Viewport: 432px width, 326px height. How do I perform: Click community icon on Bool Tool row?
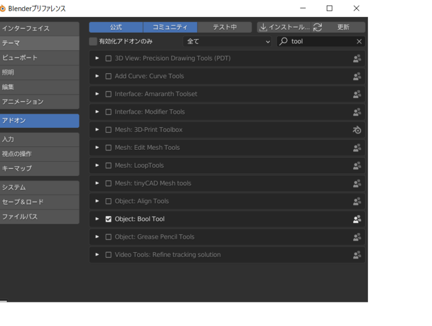tap(357, 219)
